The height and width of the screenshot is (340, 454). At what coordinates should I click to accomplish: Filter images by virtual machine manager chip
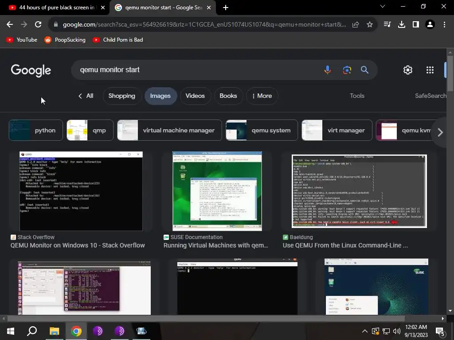pyautogui.click(x=170, y=131)
